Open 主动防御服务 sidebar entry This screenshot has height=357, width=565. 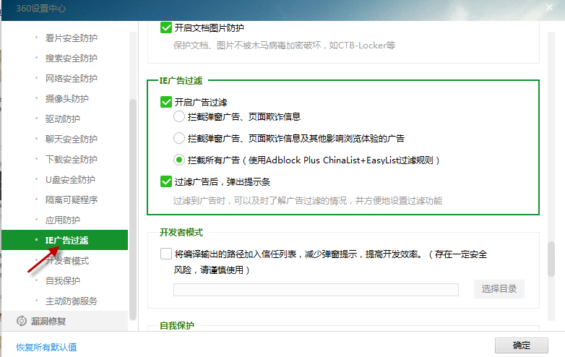click(71, 301)
